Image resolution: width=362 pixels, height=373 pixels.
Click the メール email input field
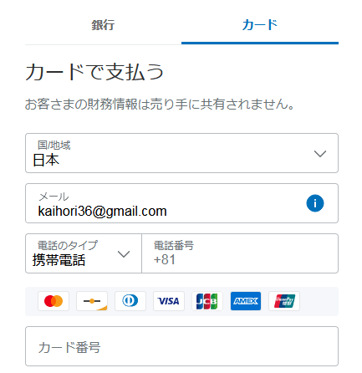coord(181,203)
